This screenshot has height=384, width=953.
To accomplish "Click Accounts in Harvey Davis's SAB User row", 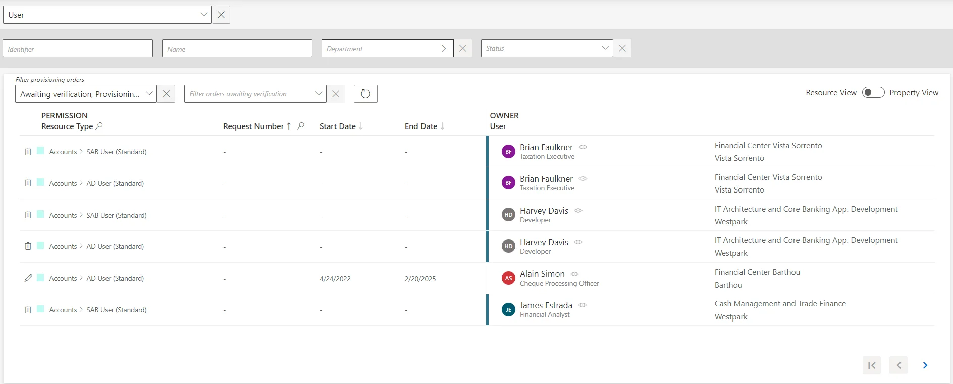I will pos(63,215).
